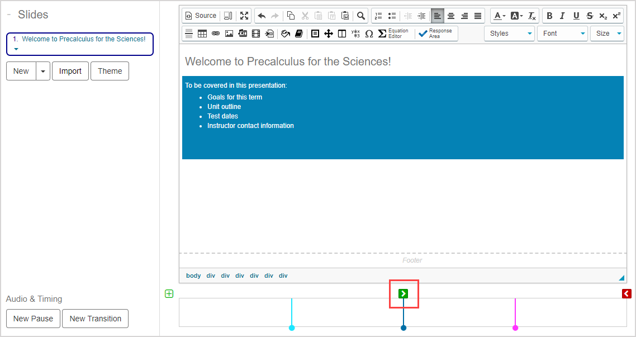The width and height of the screenshot is (636, 337).
Task: Click the body tag in the path bar
Action: pyautogui.click(x=193, y=276)
